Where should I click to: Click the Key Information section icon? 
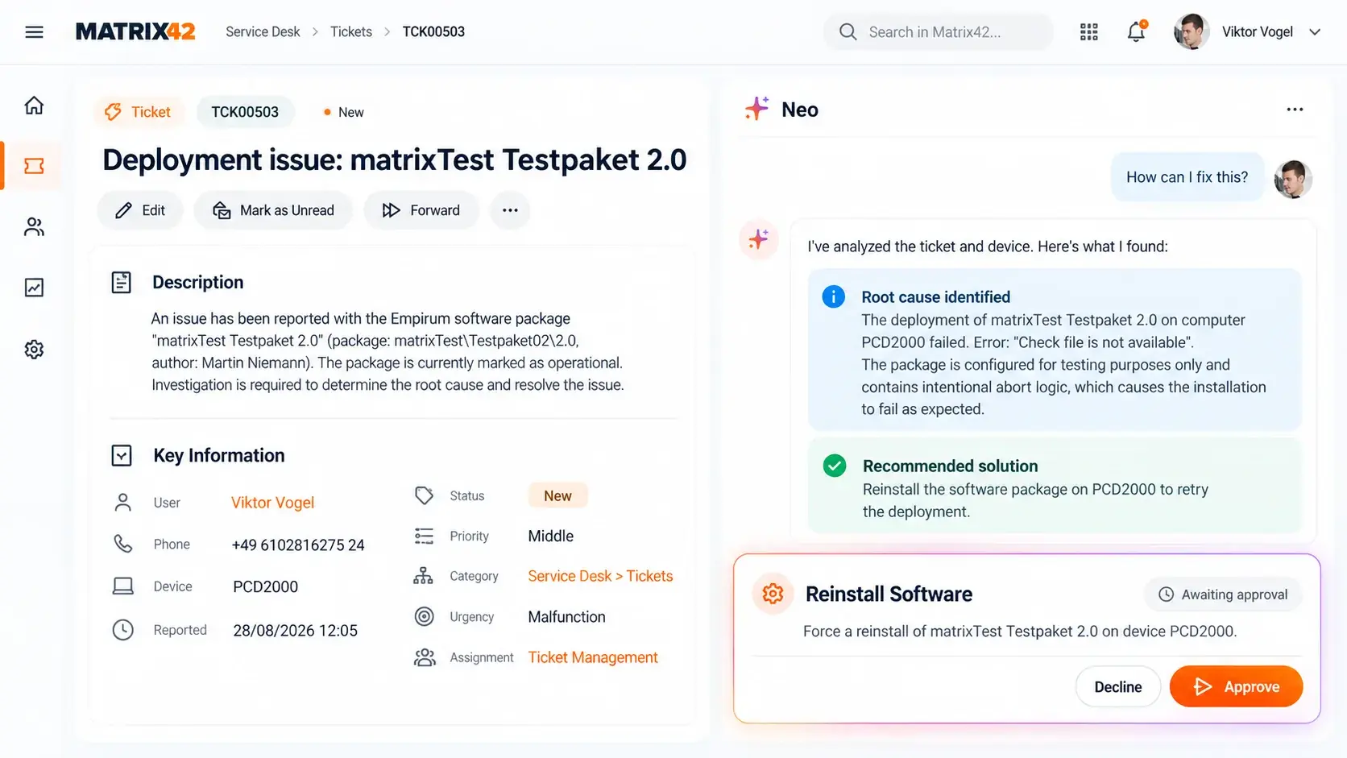tap(121, 456)
